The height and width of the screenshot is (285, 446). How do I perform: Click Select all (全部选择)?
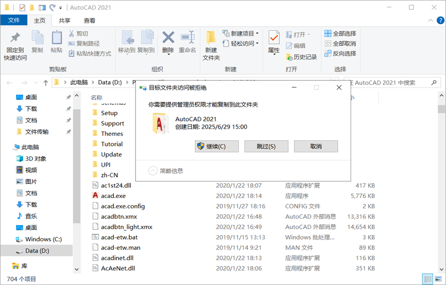click(x=340, y=33)
